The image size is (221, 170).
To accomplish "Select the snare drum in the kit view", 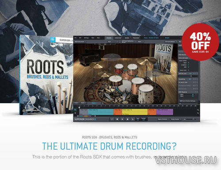I will (115, 80).
